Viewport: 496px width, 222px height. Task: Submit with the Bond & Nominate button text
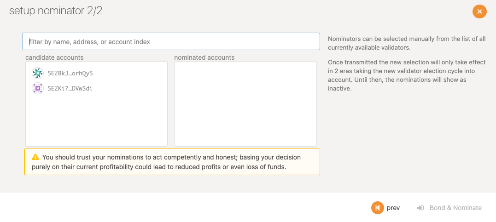(x=455, y=208)
